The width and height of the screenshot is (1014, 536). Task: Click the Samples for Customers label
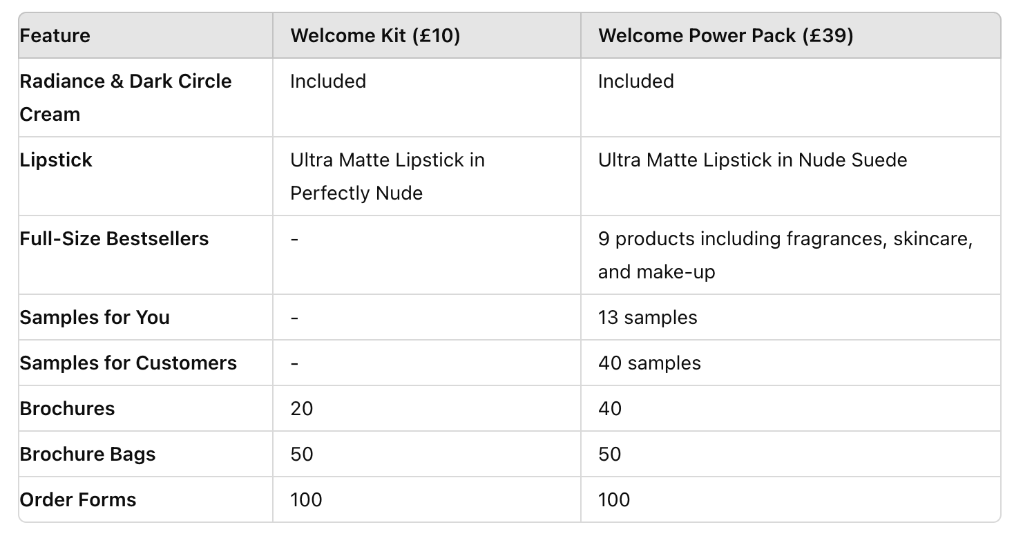click(128, 363)
